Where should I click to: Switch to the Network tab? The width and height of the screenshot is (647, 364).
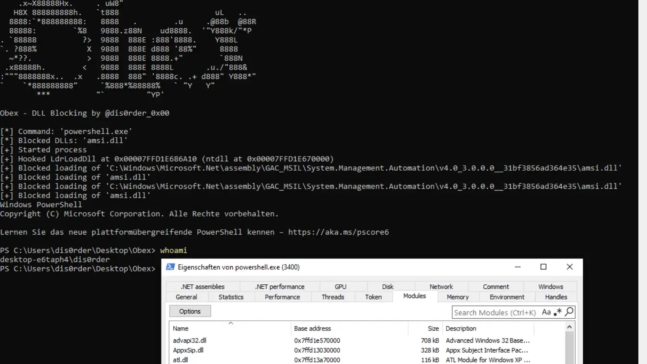tap(441, 286)
